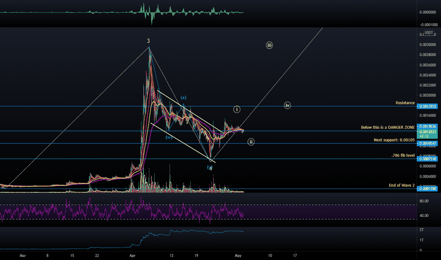Click "Below this is a DANGER ZONE" label
441x260 pixels.
point(388,127)
